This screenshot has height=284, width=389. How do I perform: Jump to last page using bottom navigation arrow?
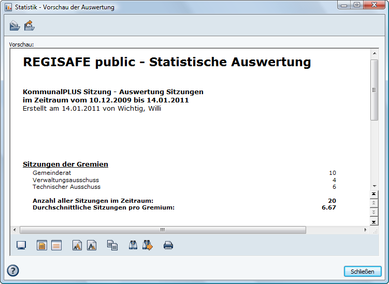[374, 221]
